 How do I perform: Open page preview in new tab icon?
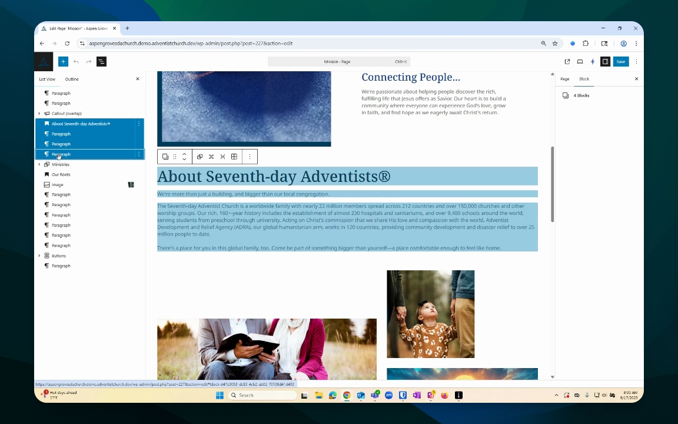pos(567,61)
